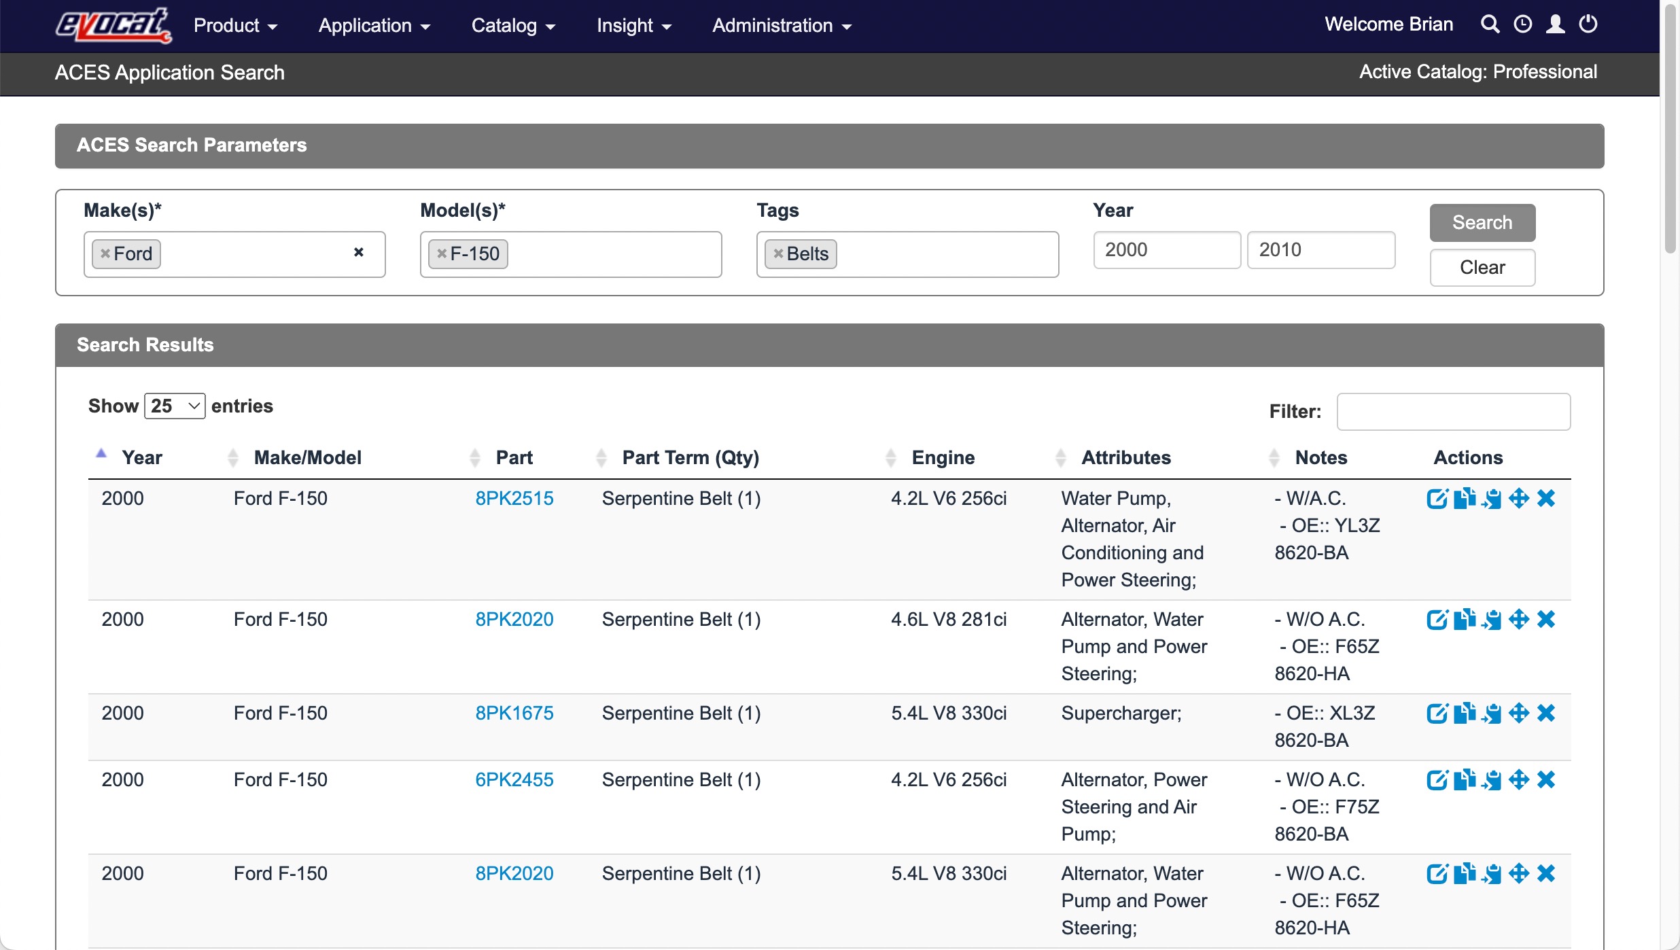The height and width of the screenshot is (950, 1680).
Task: Go home via the evocat logo
Action: (113, 25)
